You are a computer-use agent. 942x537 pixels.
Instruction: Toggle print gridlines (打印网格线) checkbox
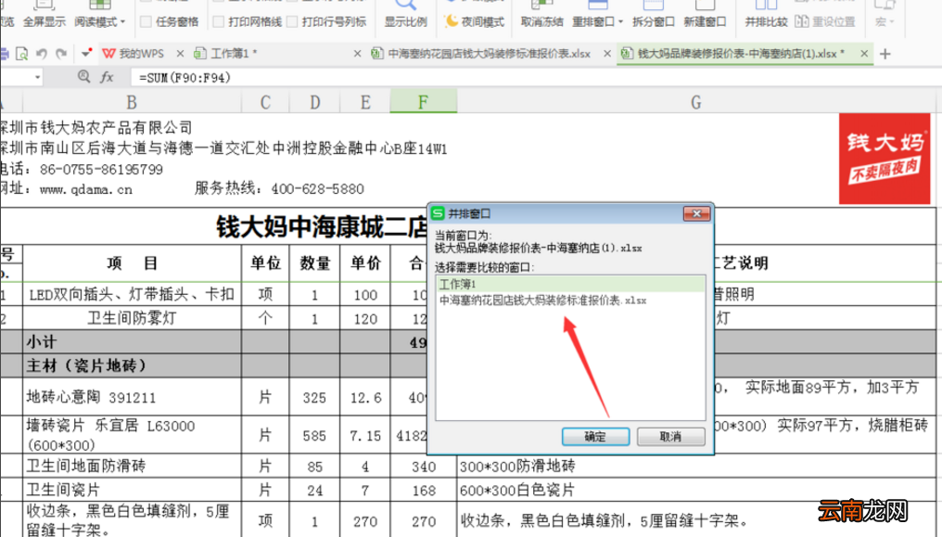coord(219,21)
